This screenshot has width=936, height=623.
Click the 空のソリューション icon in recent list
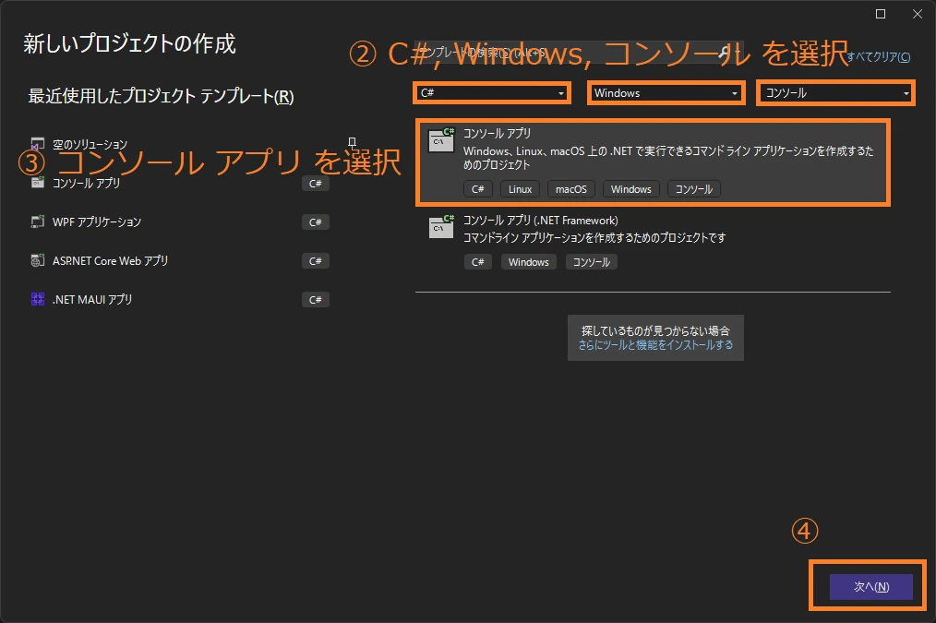coord(38,144)
